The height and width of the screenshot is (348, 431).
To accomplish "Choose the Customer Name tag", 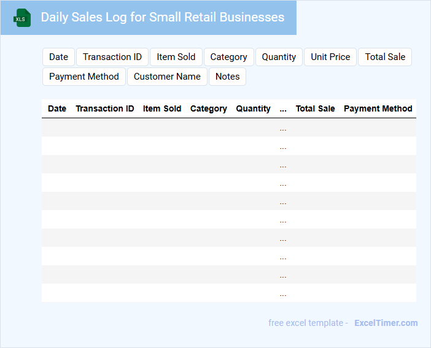I will point(167,77).
